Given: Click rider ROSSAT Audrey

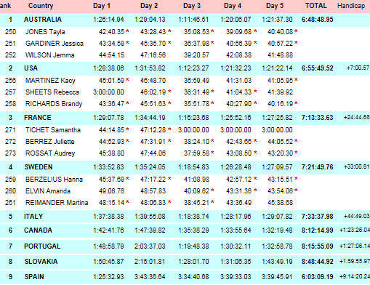Looking at the screenshot, I should coord(50,153).
